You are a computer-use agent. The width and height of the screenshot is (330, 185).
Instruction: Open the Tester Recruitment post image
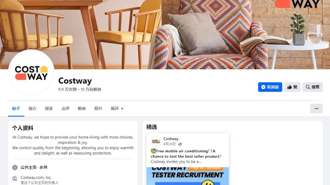[x=188, y=176]
